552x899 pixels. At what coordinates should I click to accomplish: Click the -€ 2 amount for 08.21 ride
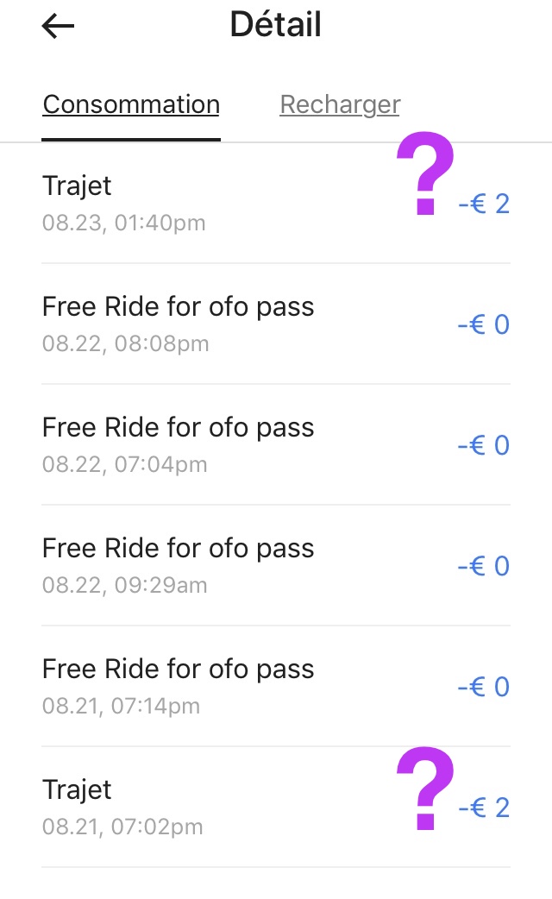click(x=484, y=808)
